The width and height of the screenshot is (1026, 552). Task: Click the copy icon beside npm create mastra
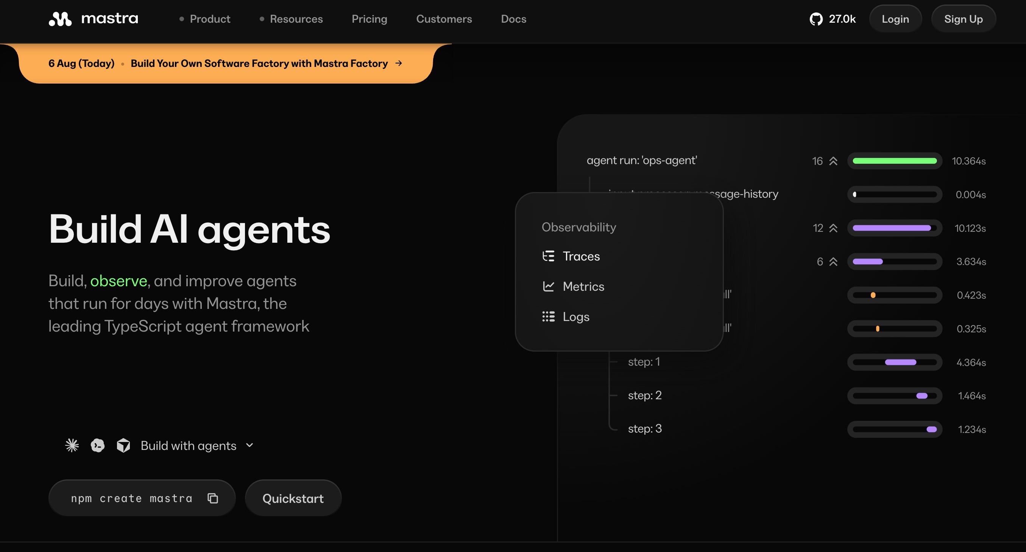(x=213, y=498)
